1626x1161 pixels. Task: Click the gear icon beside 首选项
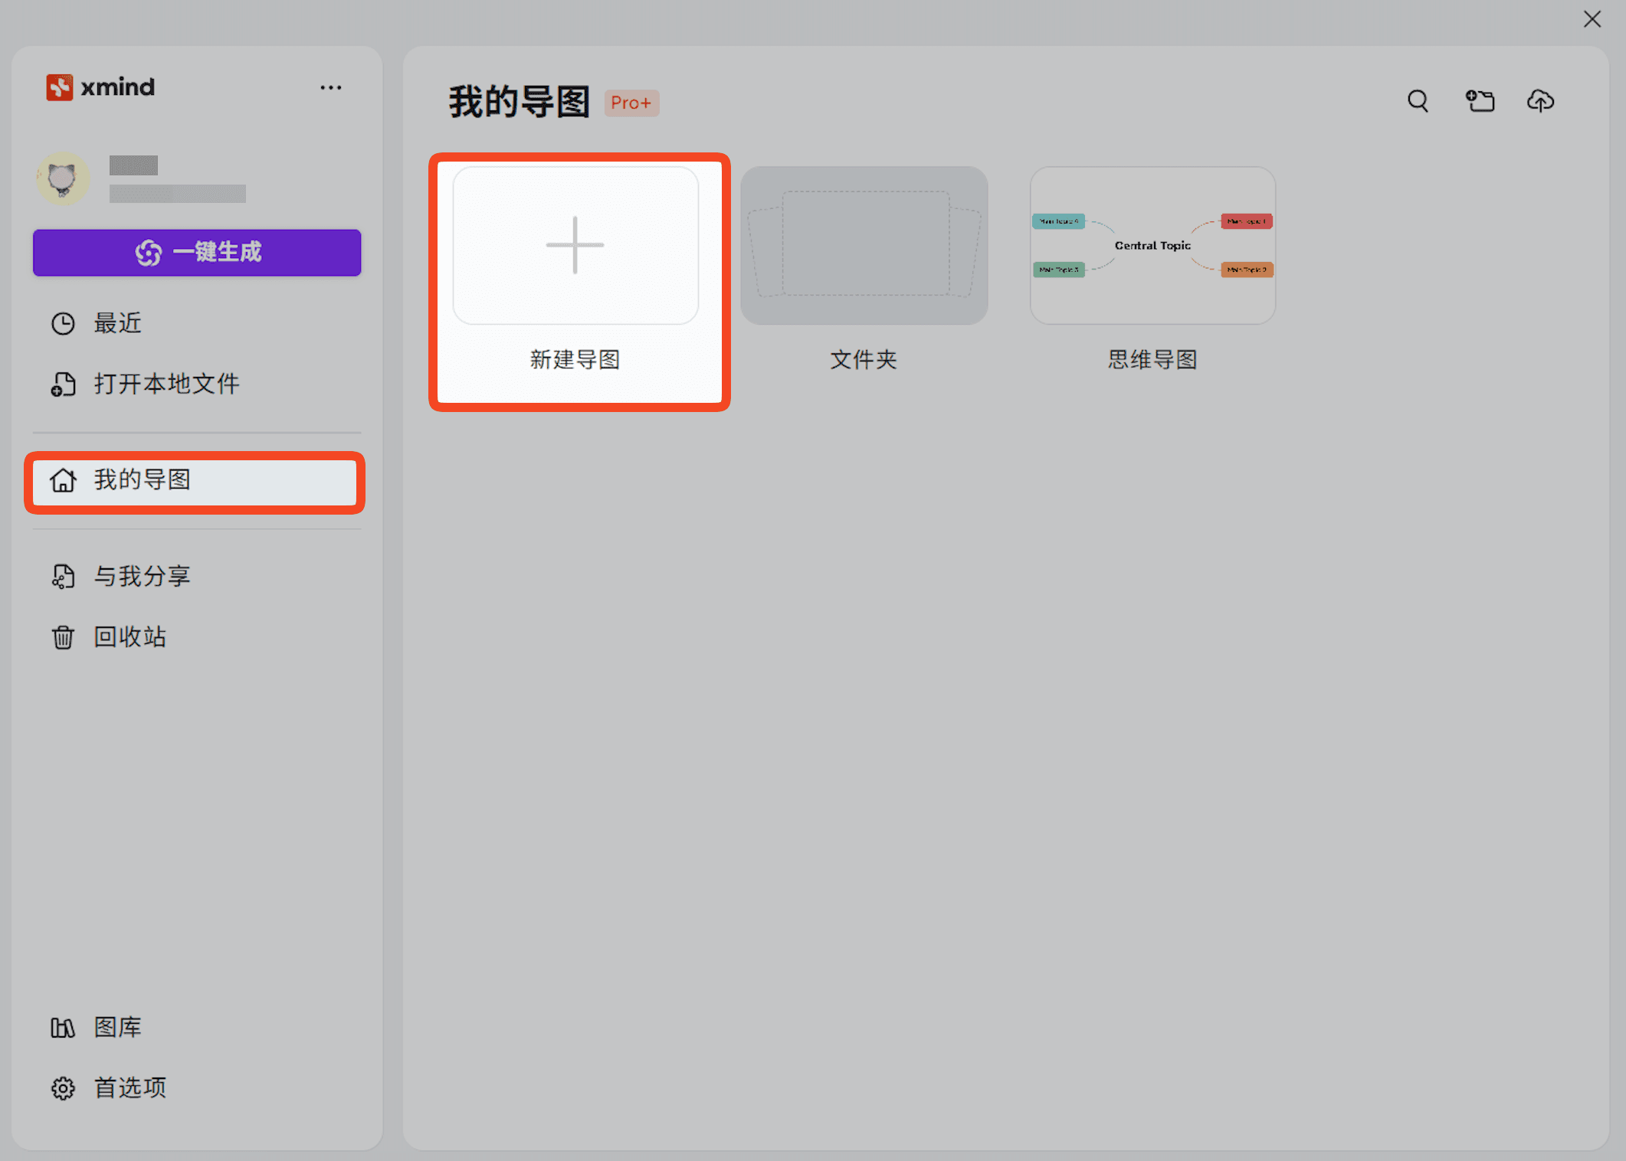[x=63, y=1088]
